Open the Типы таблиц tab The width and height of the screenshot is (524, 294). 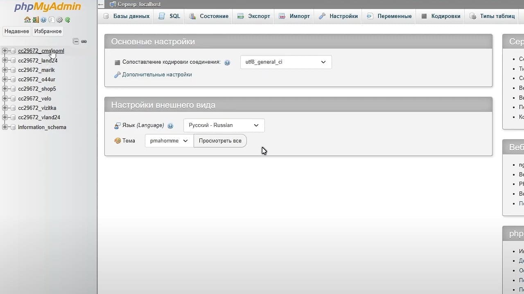pos(492,16)
